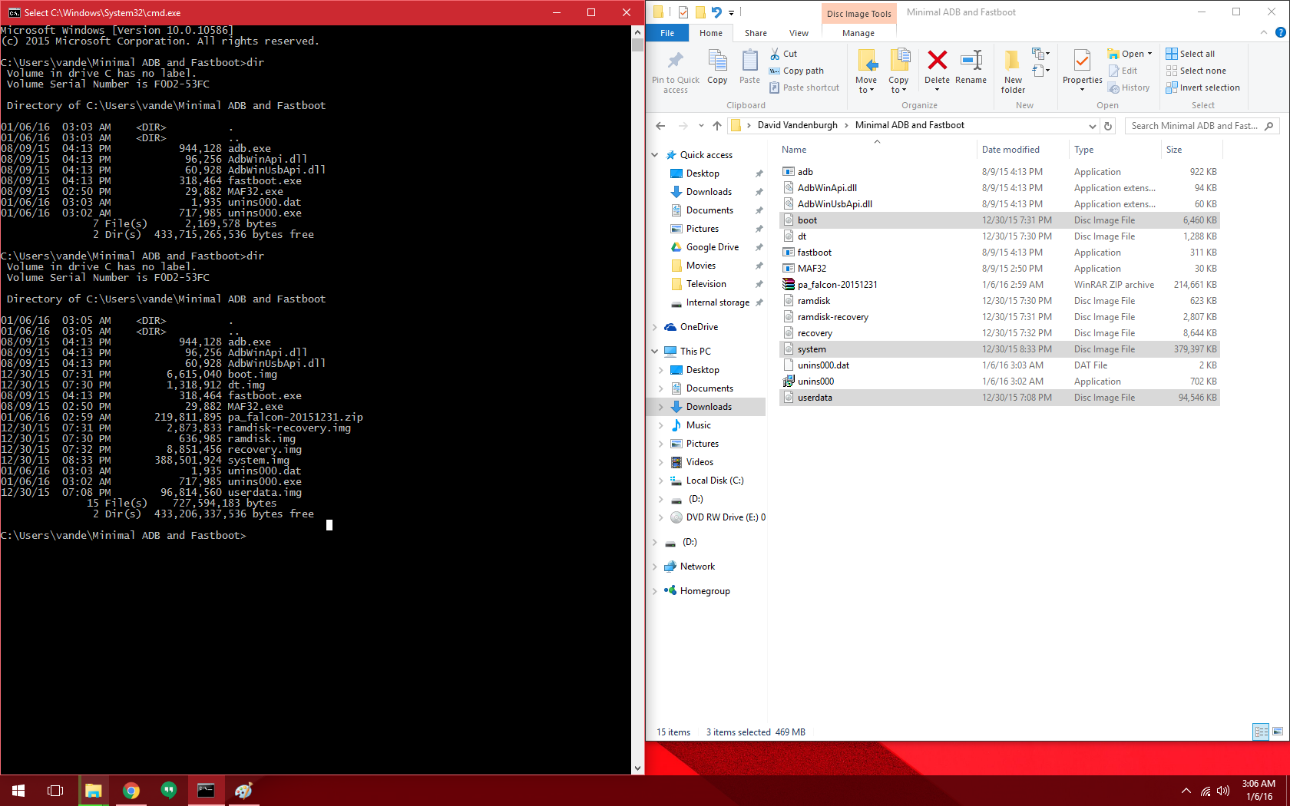Show hidden system tray icons
This screenshot has width=1290, height=806.
[x=1186, y=791]
